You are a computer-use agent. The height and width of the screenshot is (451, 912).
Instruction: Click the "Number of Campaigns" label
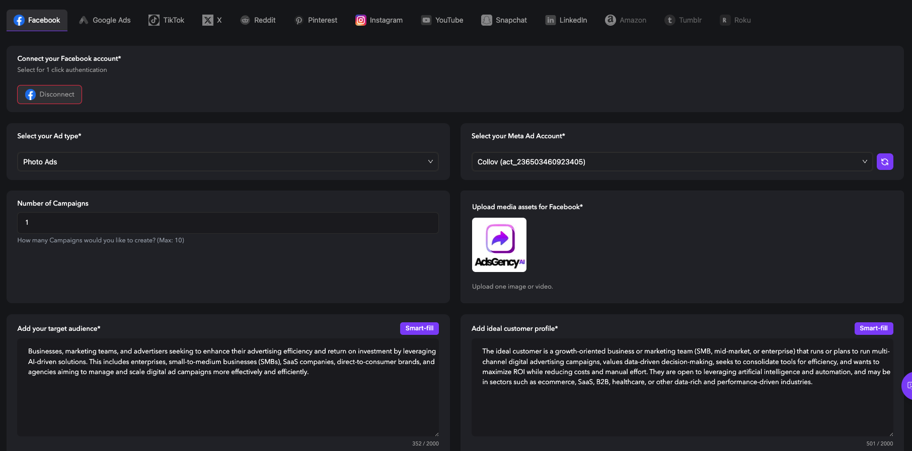click(x=53, y=203)
